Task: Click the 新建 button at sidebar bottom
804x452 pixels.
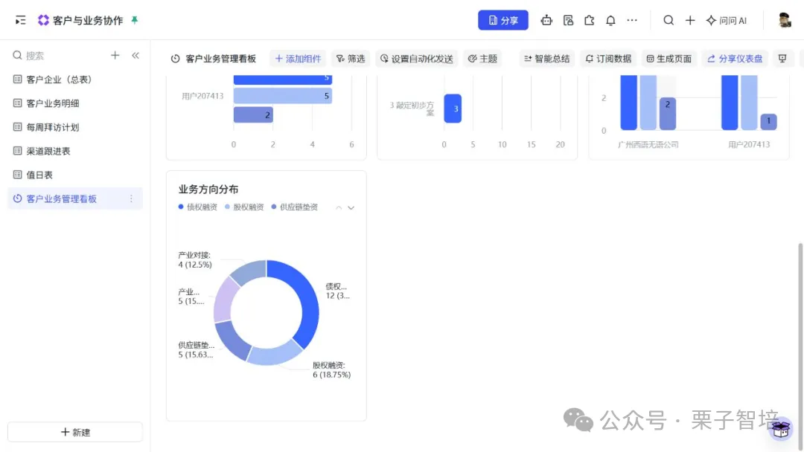Action: [75, 432]
